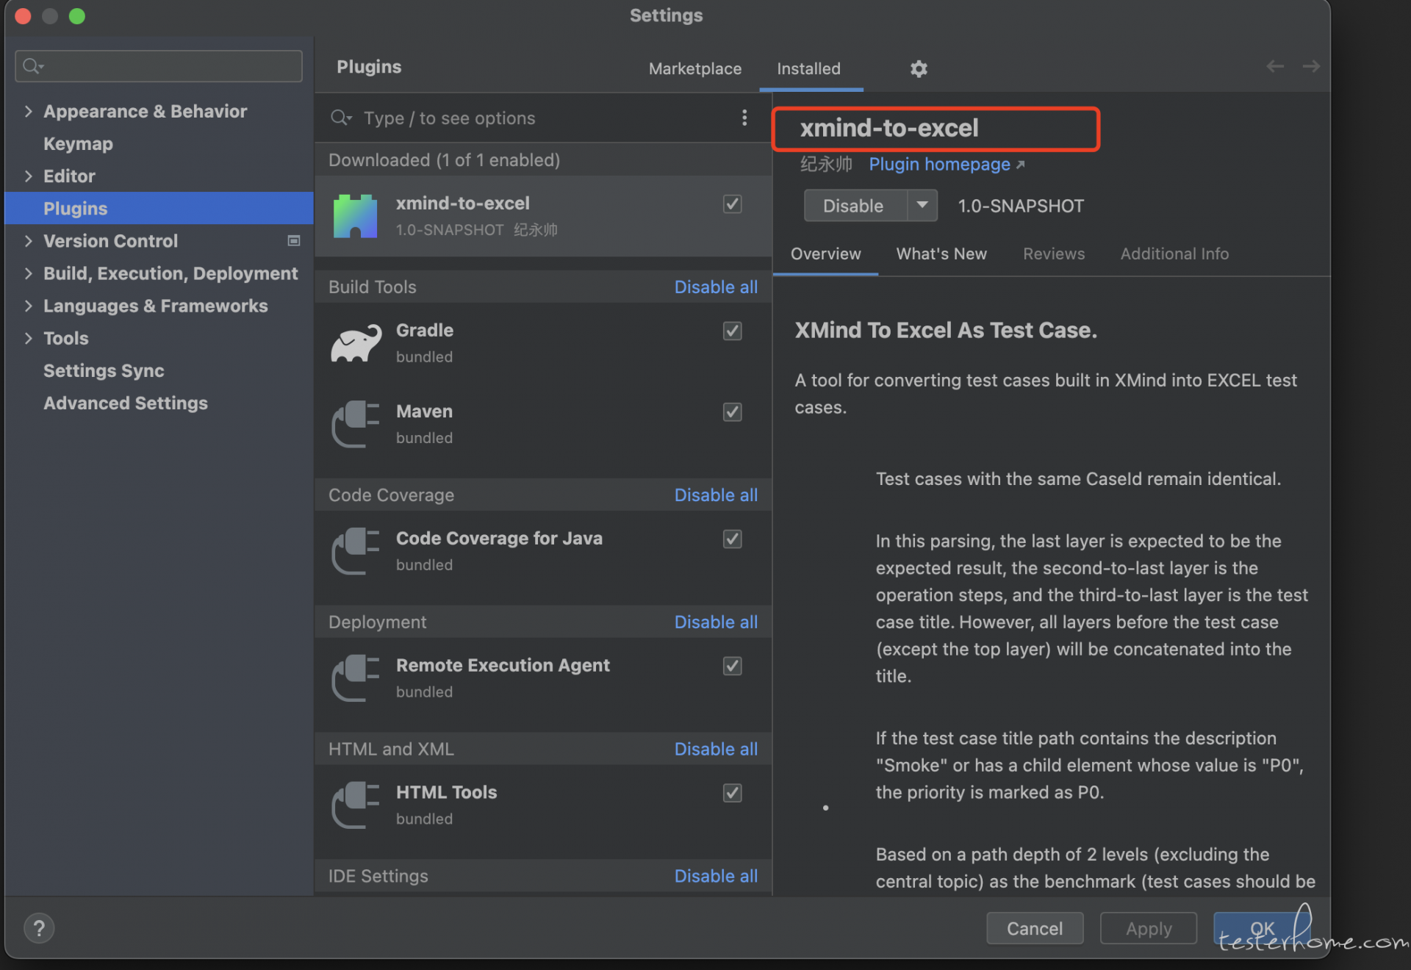Focus the plugin search field

click(x=544, y=118)
